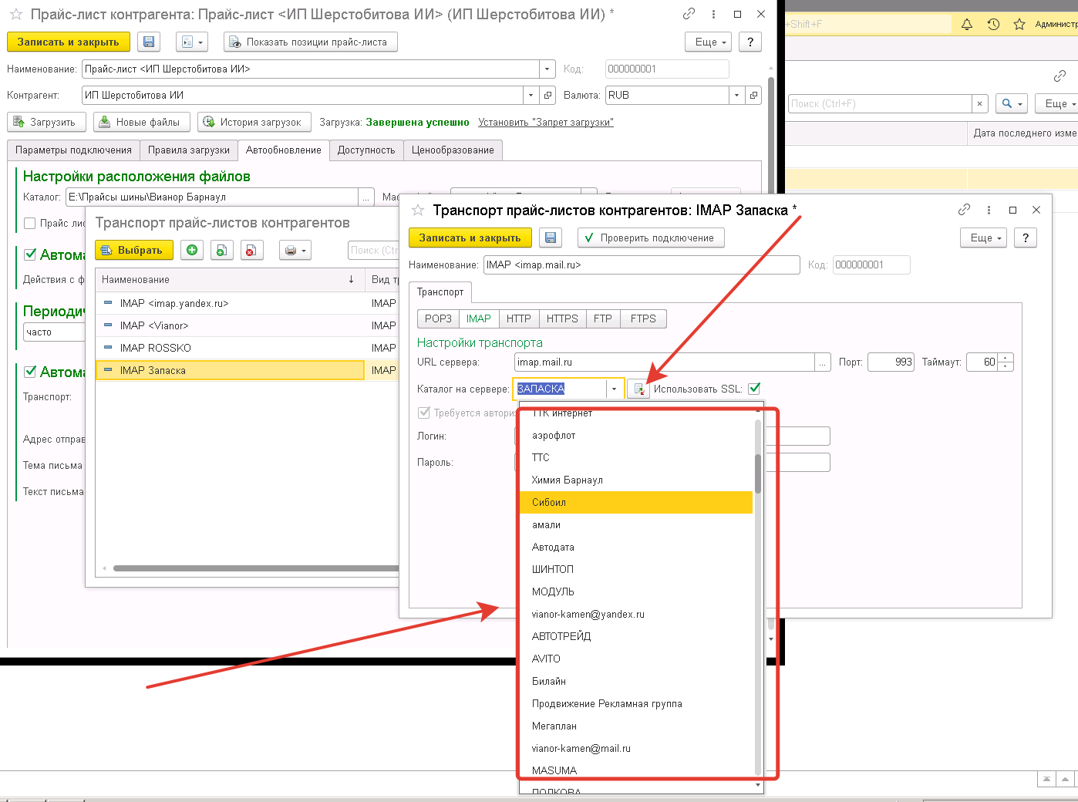Select HTTPS transport type
1078x802 pixels.
(562, 318)
